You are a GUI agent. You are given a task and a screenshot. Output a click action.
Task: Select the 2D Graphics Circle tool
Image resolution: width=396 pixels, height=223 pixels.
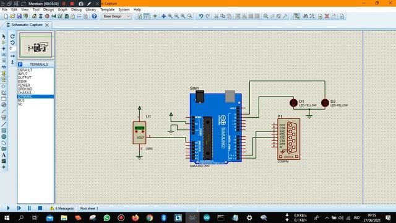click(4, 136)
